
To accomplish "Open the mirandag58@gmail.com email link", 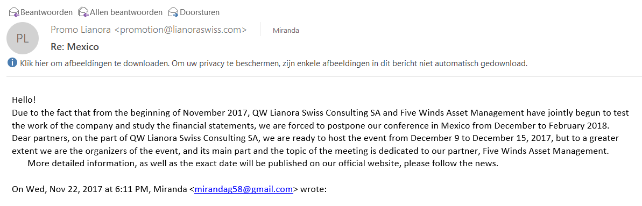I will click(x=244, y=189).
